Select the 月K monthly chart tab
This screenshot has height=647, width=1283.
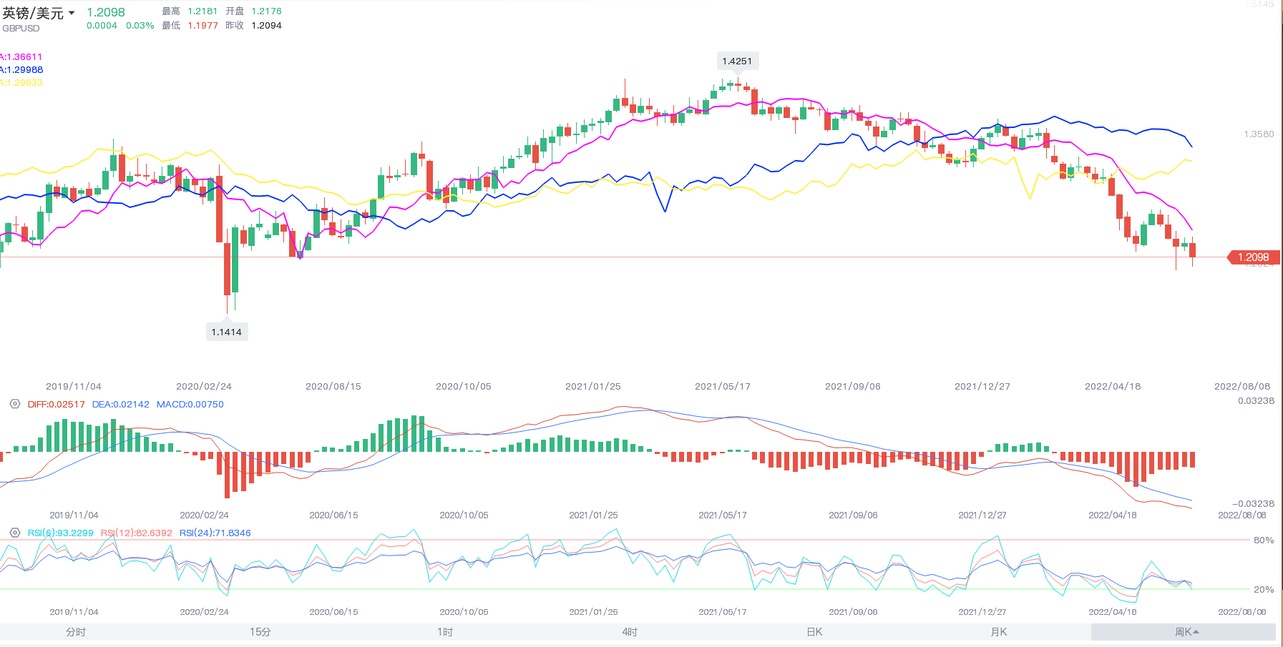coord(999,632)
